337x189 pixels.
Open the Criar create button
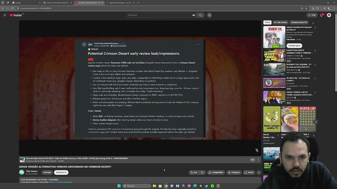pos(312,15)
